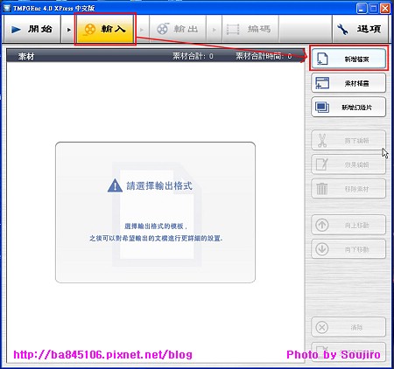This screenshot has height=369, width=394.
Task: Click the scissors 剪下編輯 (Cut Edit) button
Action: tap(348, 141)
